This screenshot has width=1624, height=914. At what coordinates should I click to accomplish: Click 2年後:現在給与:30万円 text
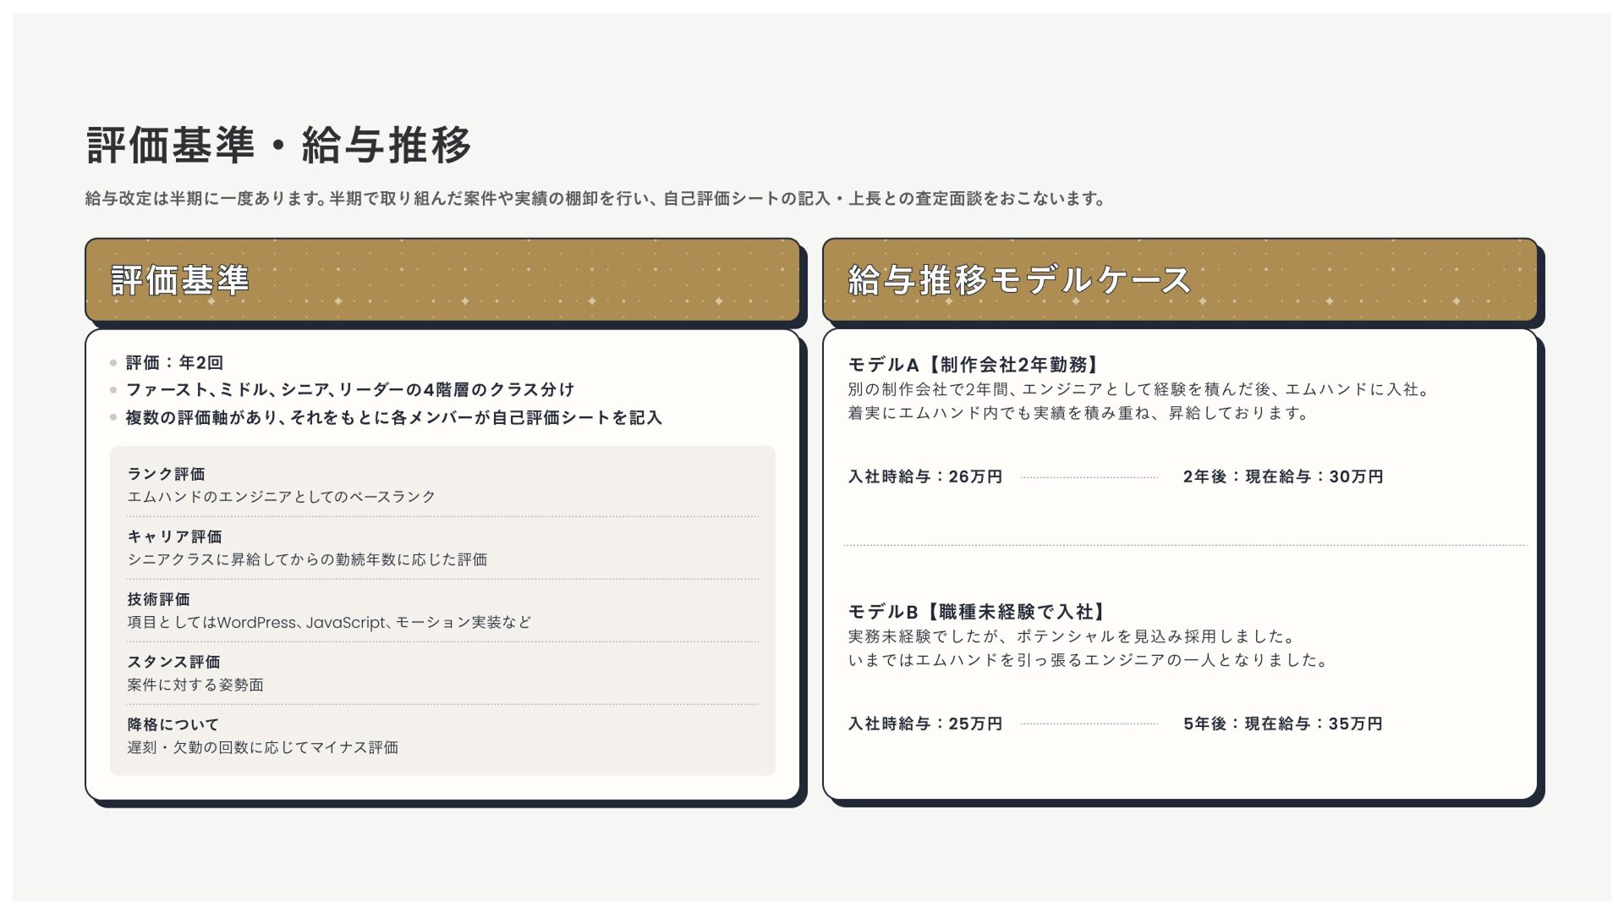[x=1283, y=477]
